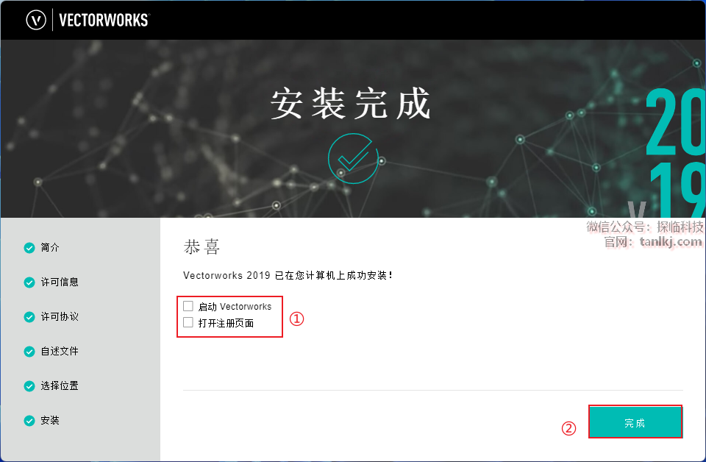This screenshot has width=706, height=462.
Task: Click the Vectorworks 2019 success message text
Action: click(x=288, y=275)
